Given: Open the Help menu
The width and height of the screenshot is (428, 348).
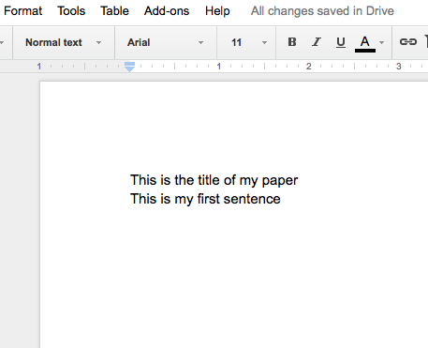Looking at the screenshot, I should pos(217,11).
